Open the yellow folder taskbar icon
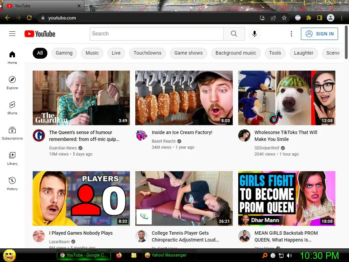 (134, 255)
